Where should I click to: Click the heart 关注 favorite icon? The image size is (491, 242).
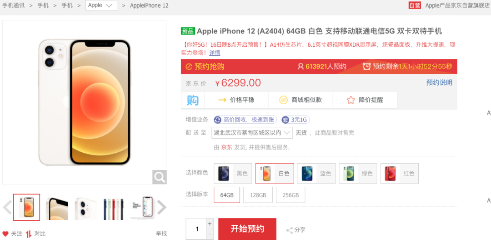[5, 233]
